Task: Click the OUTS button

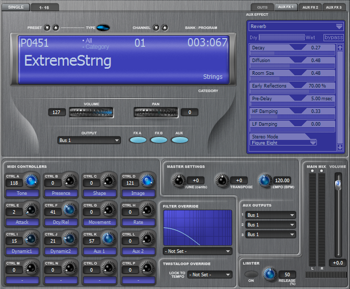Action: pyautogui.click(x=262, y=7)
